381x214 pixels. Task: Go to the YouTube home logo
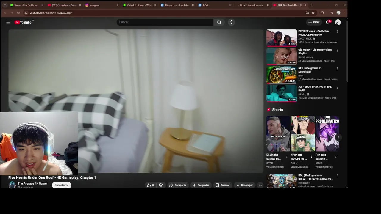pyautogui.click(x=23, y=22)
